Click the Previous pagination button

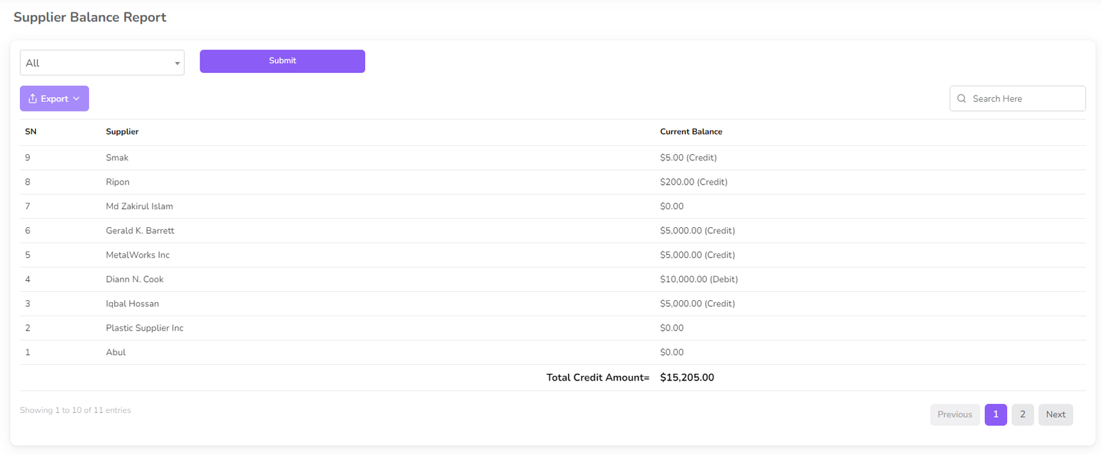coord(955,414)
